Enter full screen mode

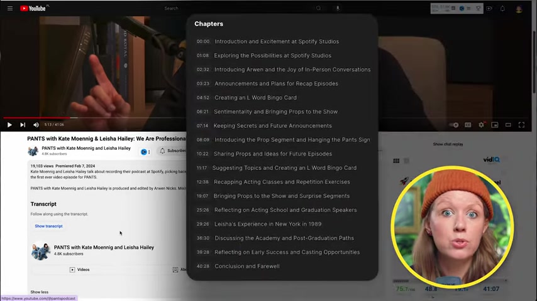pos(521,125)
